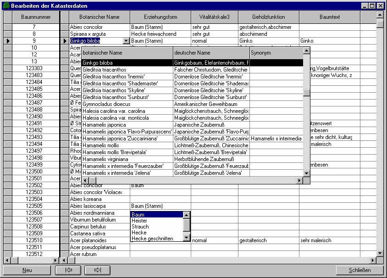Click the Erziehungsform column header
The height and width of the screenshot is (278, 387).
click(x=160, y=17)
